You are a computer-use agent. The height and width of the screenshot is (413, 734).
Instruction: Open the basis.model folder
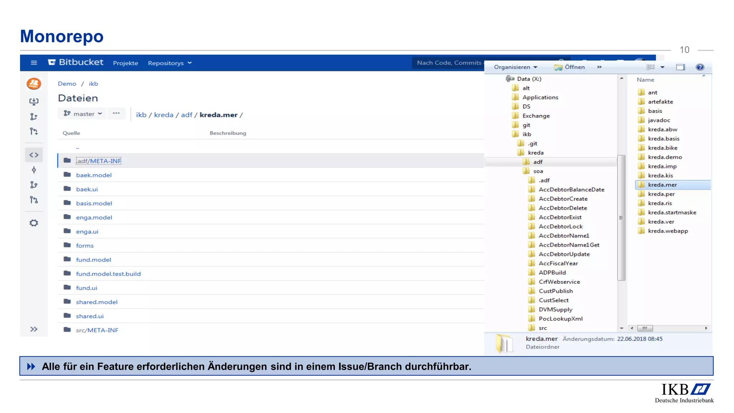(x=94, y=203)
